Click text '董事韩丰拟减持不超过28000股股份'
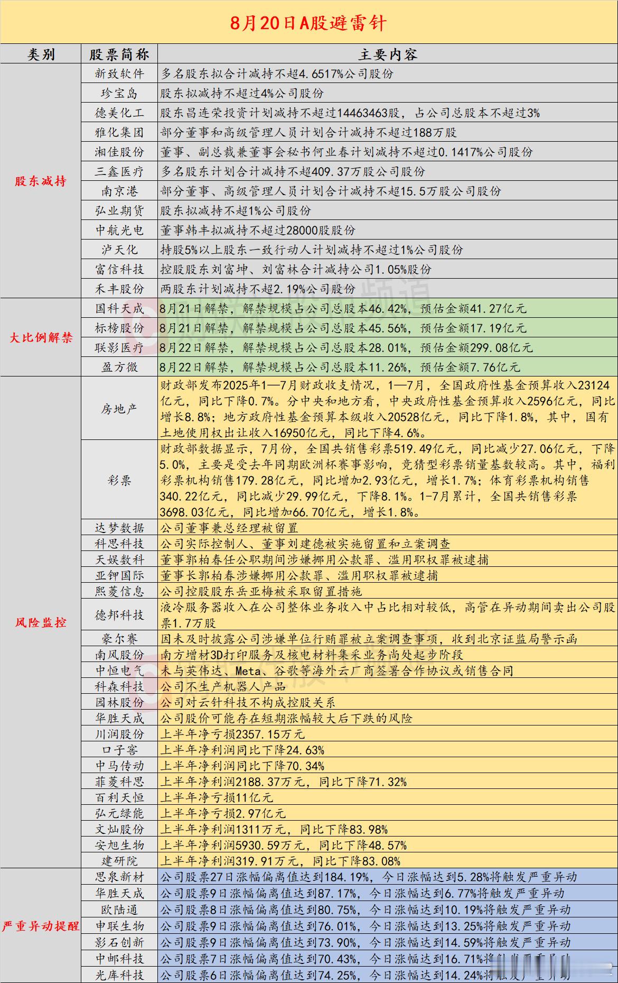Image resolution: width=618 pixels, height=983 pixels. click(x=258, y=231)
